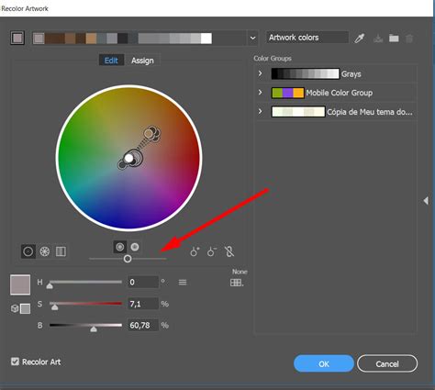Click the Artwork colors name field
The width and height of the screenshot is (435, 390).
click(307, 38)
